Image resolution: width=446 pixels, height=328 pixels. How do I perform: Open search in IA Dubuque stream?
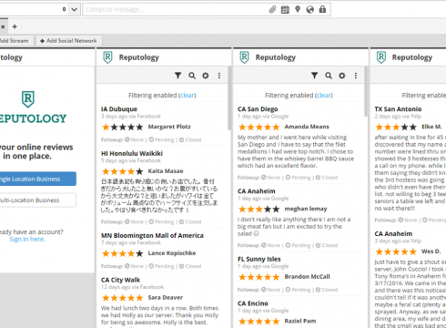tap(192, 76)
